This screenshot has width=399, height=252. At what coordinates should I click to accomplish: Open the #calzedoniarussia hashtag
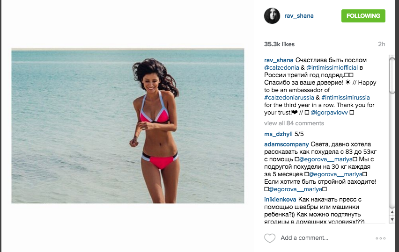coord(289,98)
